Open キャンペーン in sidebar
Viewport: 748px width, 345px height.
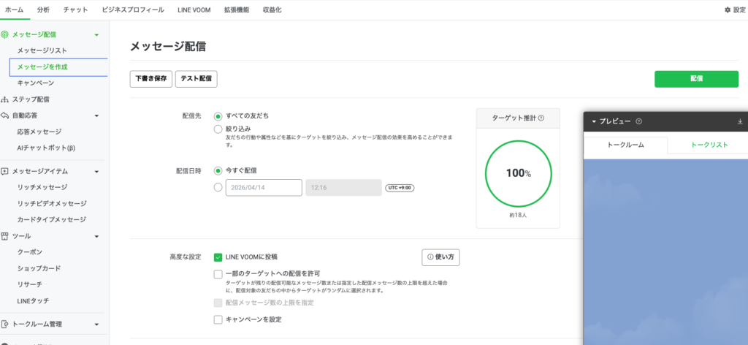click(x=36, y=83)
